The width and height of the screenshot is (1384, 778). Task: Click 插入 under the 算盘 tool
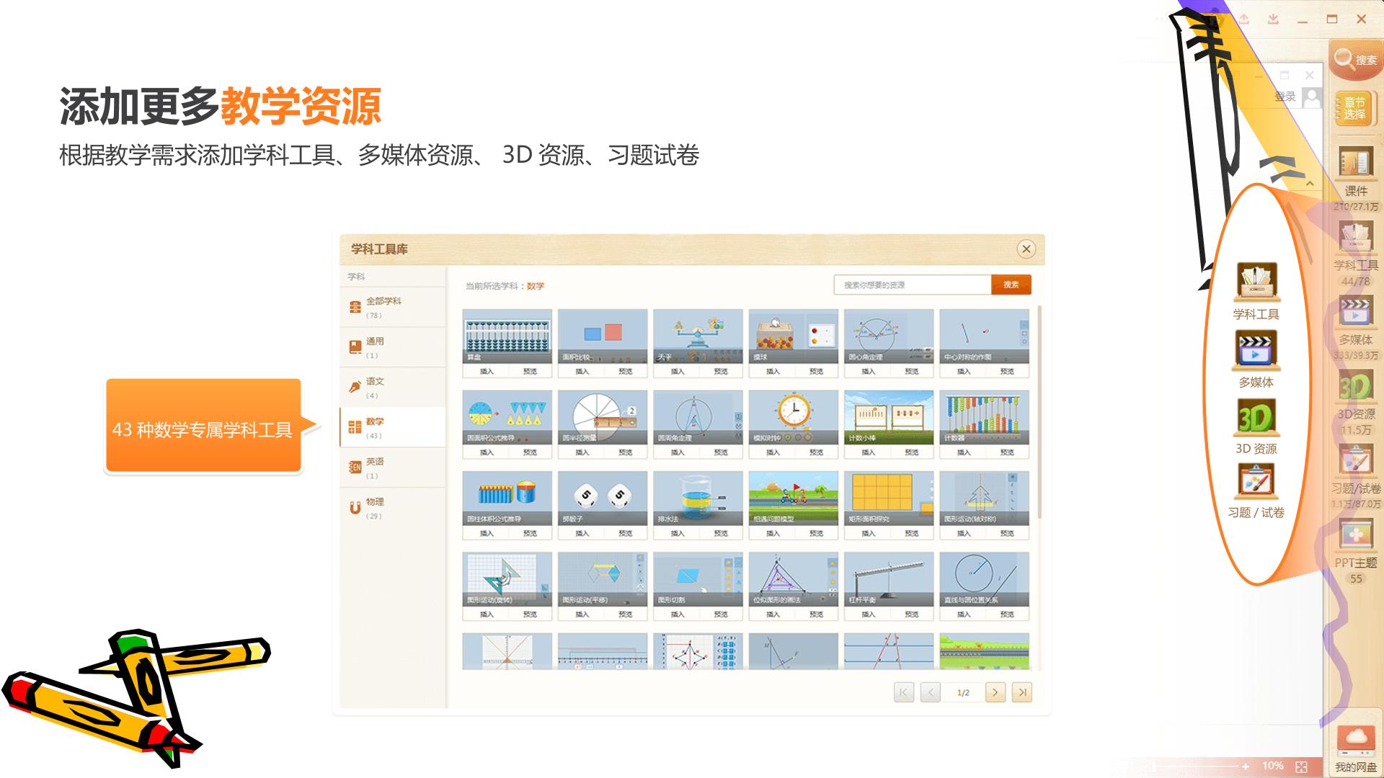pyautogui.click(x=487, y=371)
